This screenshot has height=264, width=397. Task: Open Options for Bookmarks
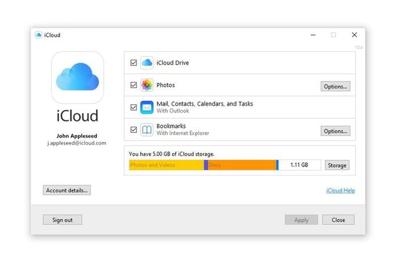336,131
